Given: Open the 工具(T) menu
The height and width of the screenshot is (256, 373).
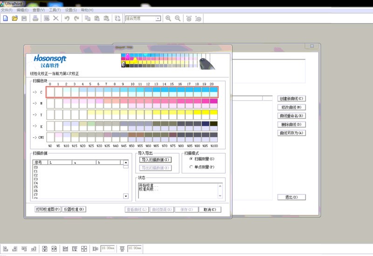Looking at the screenshot, I should [55, 10].
